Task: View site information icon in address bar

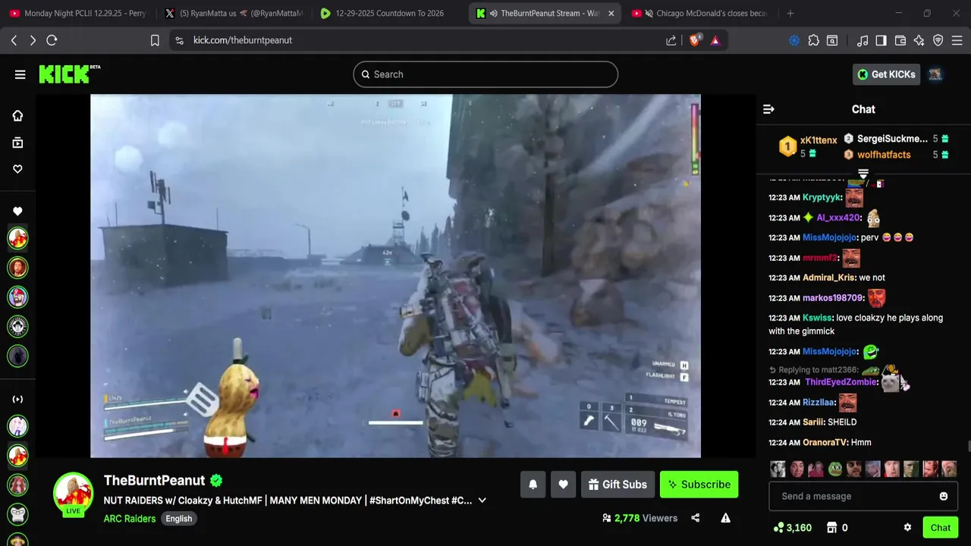Action: pyautogui.click(x=179, y=40)
